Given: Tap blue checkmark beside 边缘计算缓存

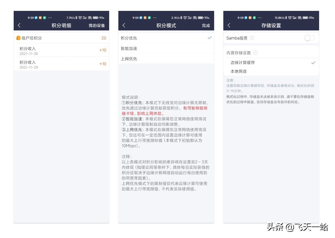Looking at the screenshot, I should 313,63.
